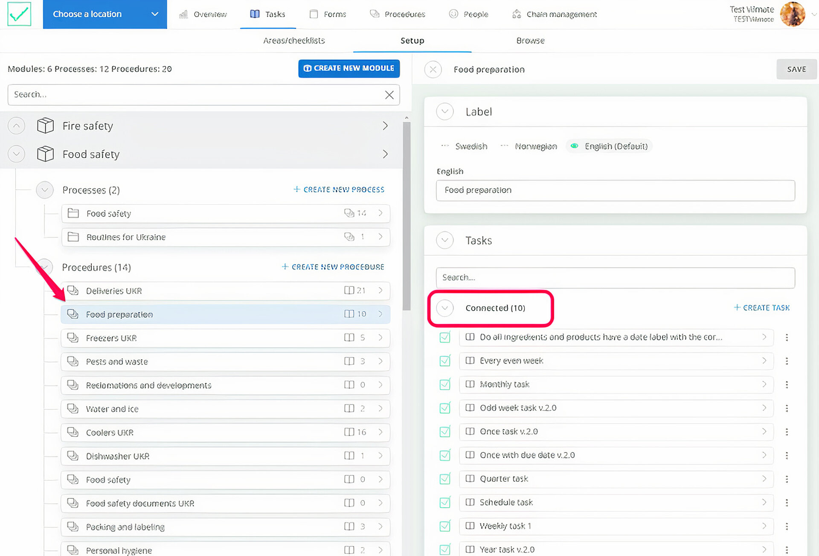Click the user profile avatar picture

click(x=792, y=14)
